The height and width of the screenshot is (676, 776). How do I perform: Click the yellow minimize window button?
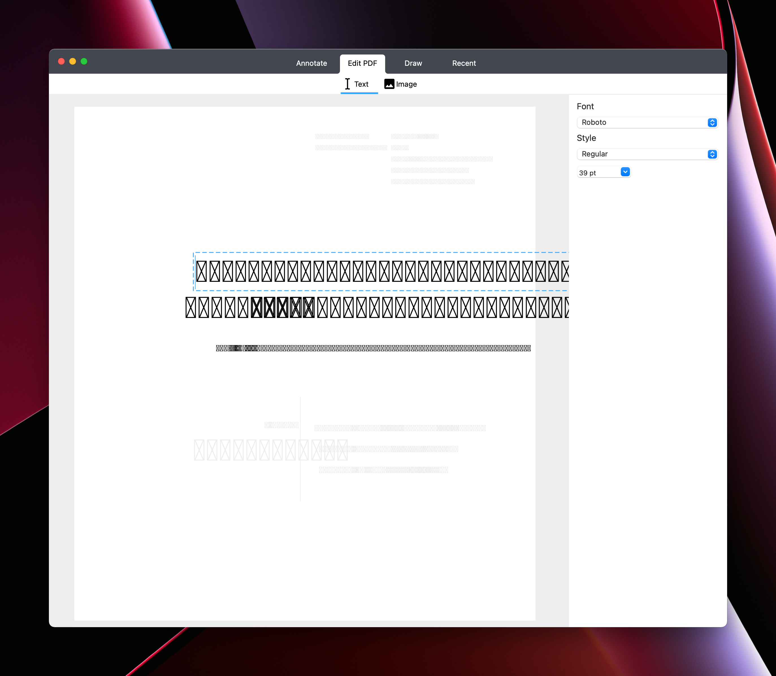73,62
